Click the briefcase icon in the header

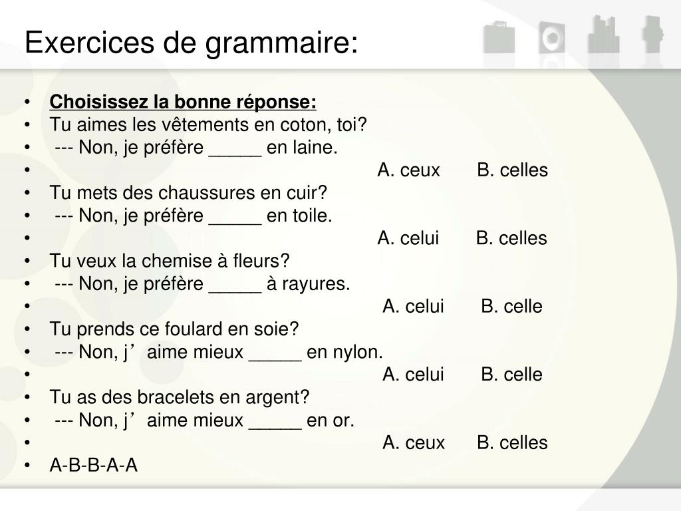pyautogui.click(x=499, y=37)
